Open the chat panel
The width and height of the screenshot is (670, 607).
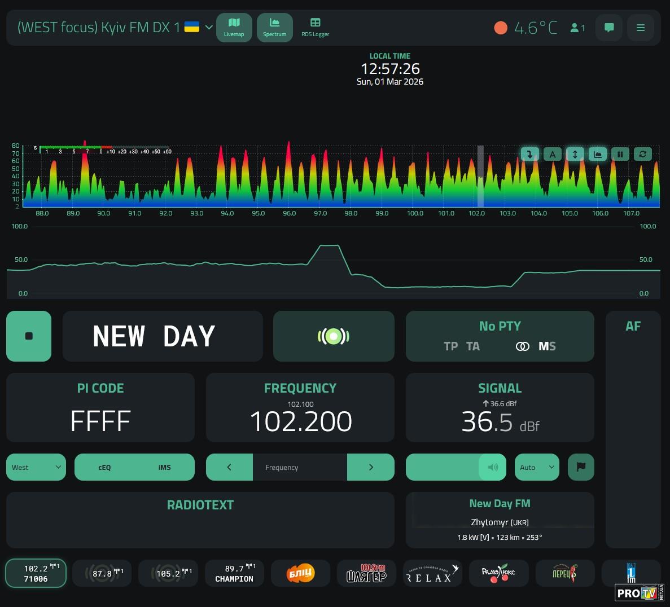[609, 27]
